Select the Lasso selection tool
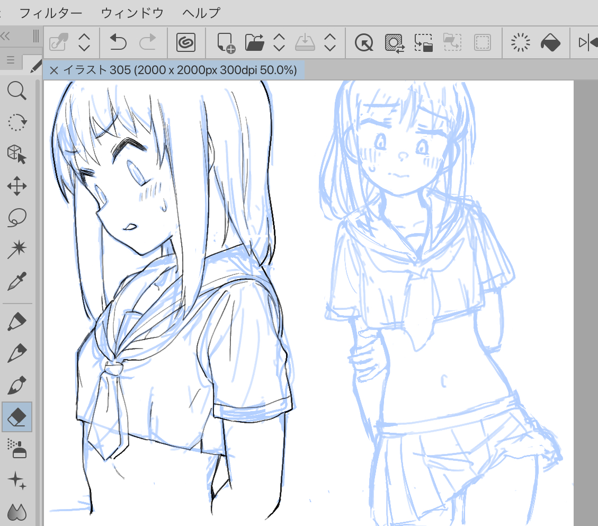 click(17, 218)
